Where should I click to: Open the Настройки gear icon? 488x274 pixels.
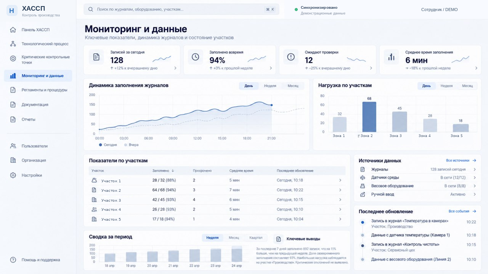tap(13, 175)
